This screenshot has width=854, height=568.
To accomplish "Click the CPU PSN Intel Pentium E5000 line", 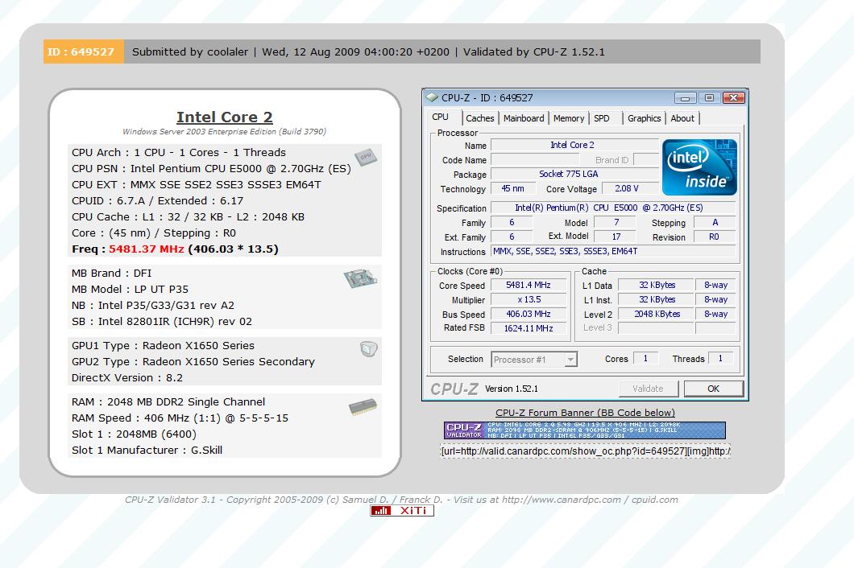I will (x=211, y=169).
